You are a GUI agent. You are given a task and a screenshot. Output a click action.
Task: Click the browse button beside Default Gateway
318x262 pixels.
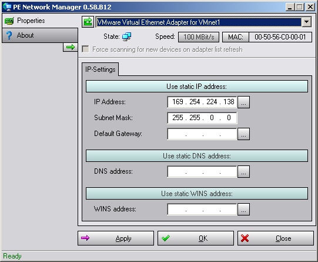[243, 134]
